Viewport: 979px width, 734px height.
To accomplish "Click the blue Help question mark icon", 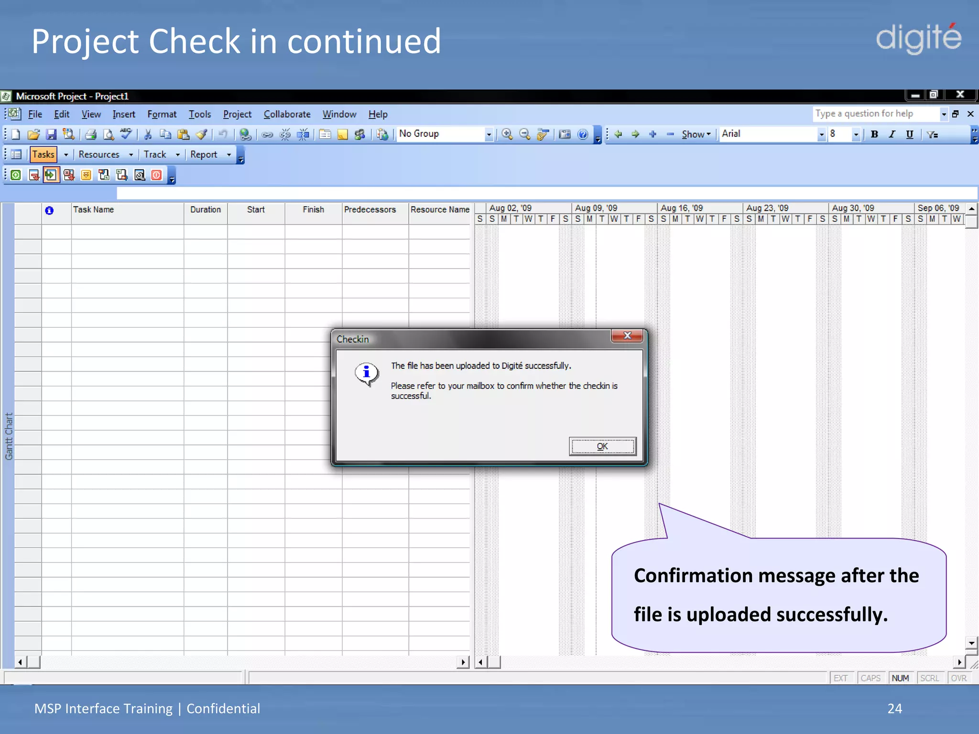I will [x=583, y=134].
